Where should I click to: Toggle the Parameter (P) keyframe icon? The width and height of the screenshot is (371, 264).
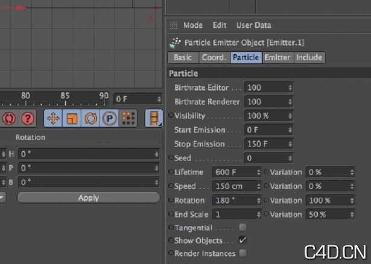click(109, 118)
